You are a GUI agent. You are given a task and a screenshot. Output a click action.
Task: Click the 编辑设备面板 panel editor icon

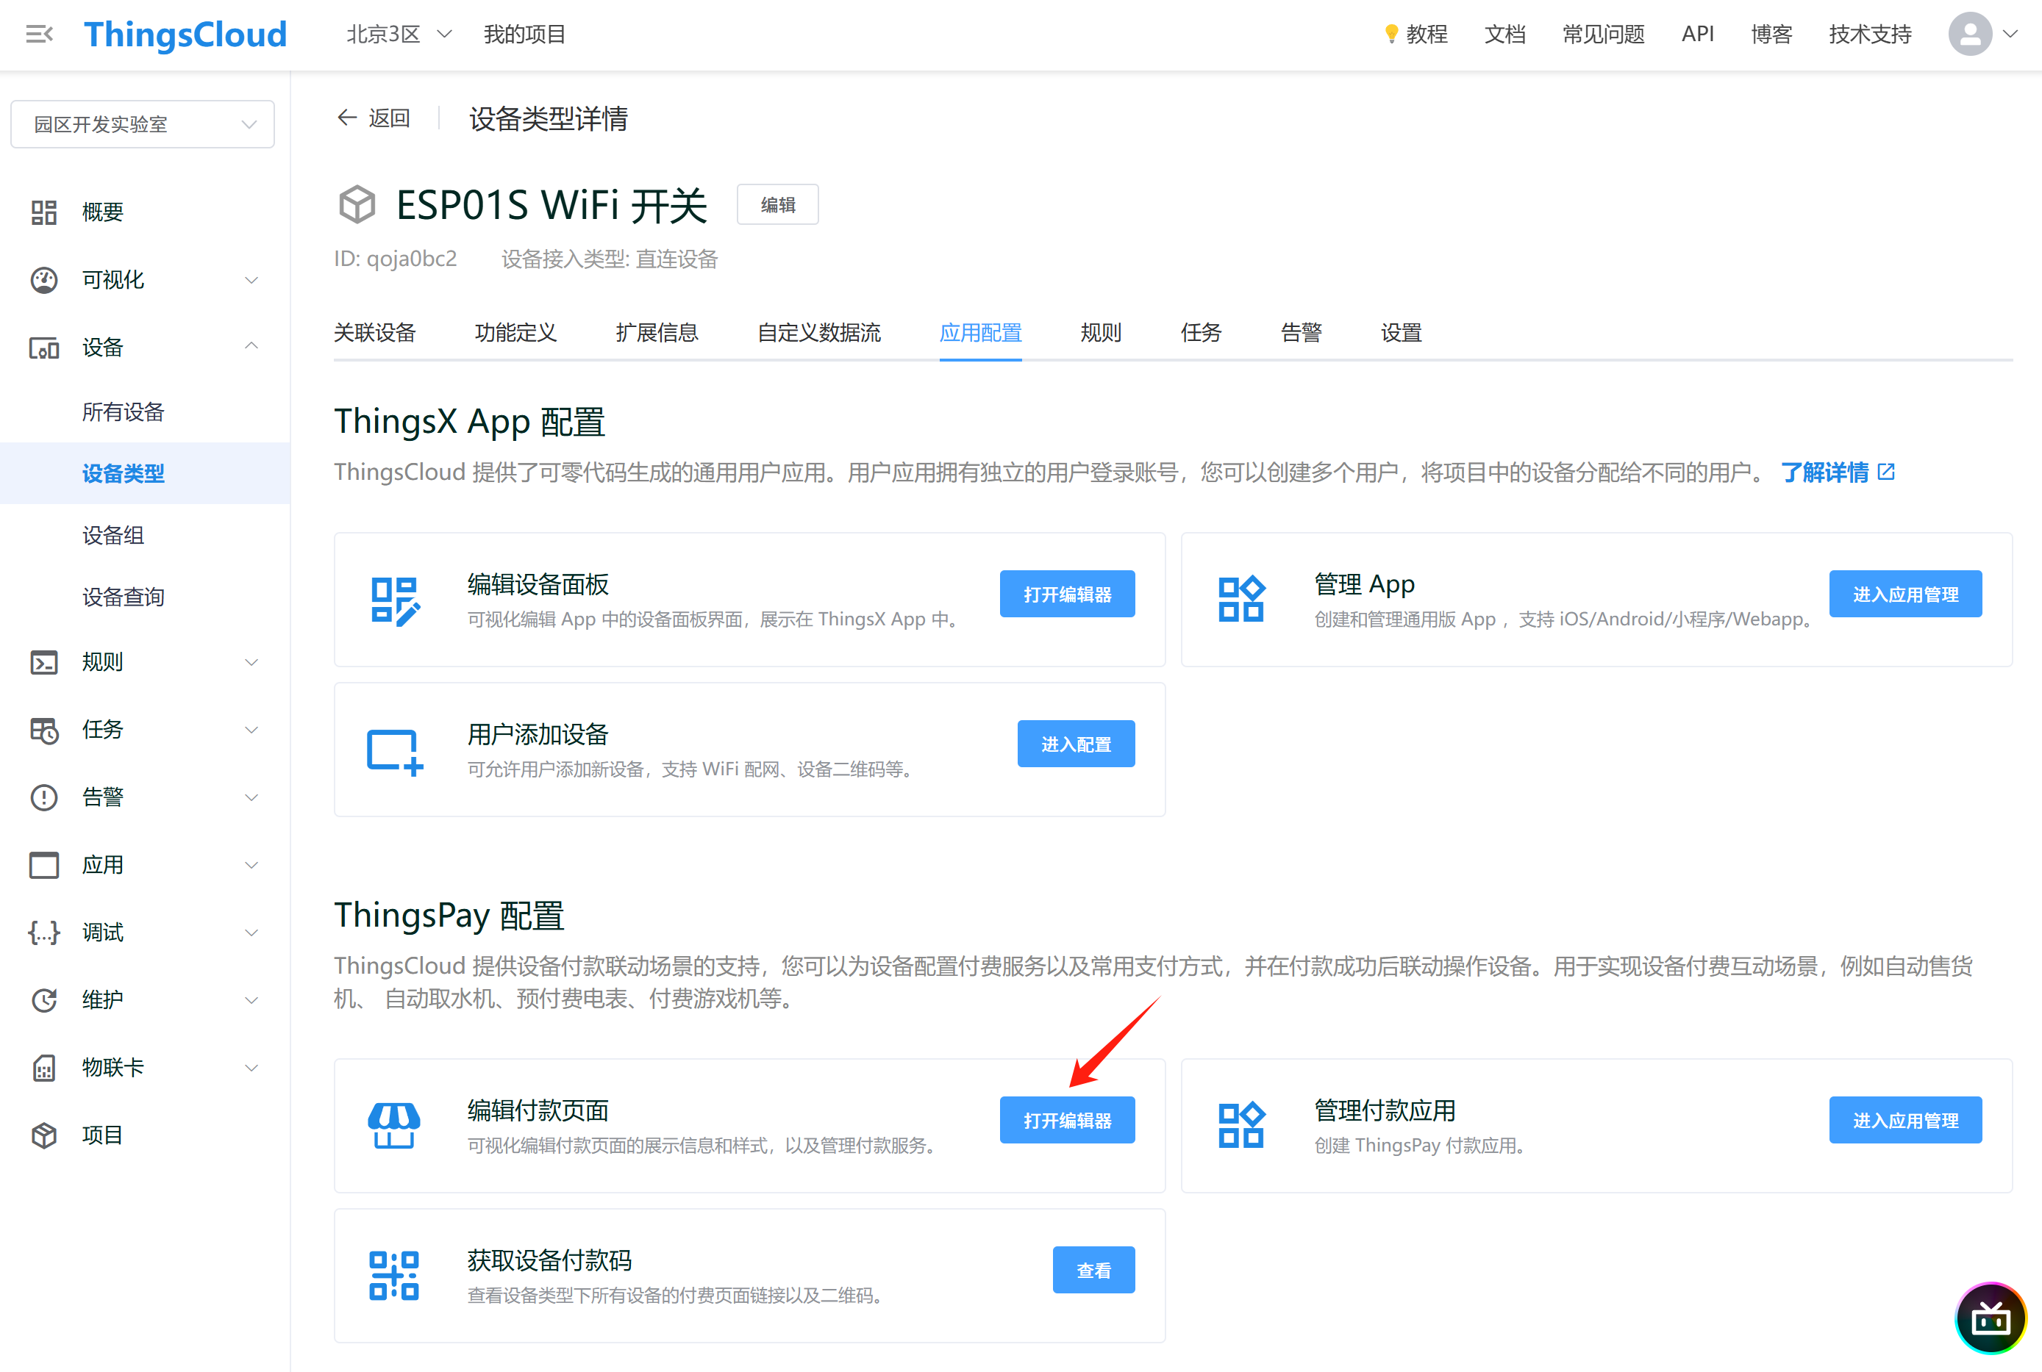[395, 600]
